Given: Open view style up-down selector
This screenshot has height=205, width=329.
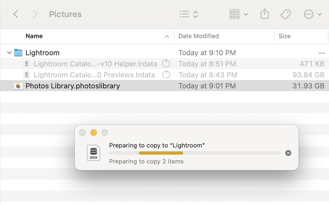Looking at the screenshot, I should click(x=195, y=14).
